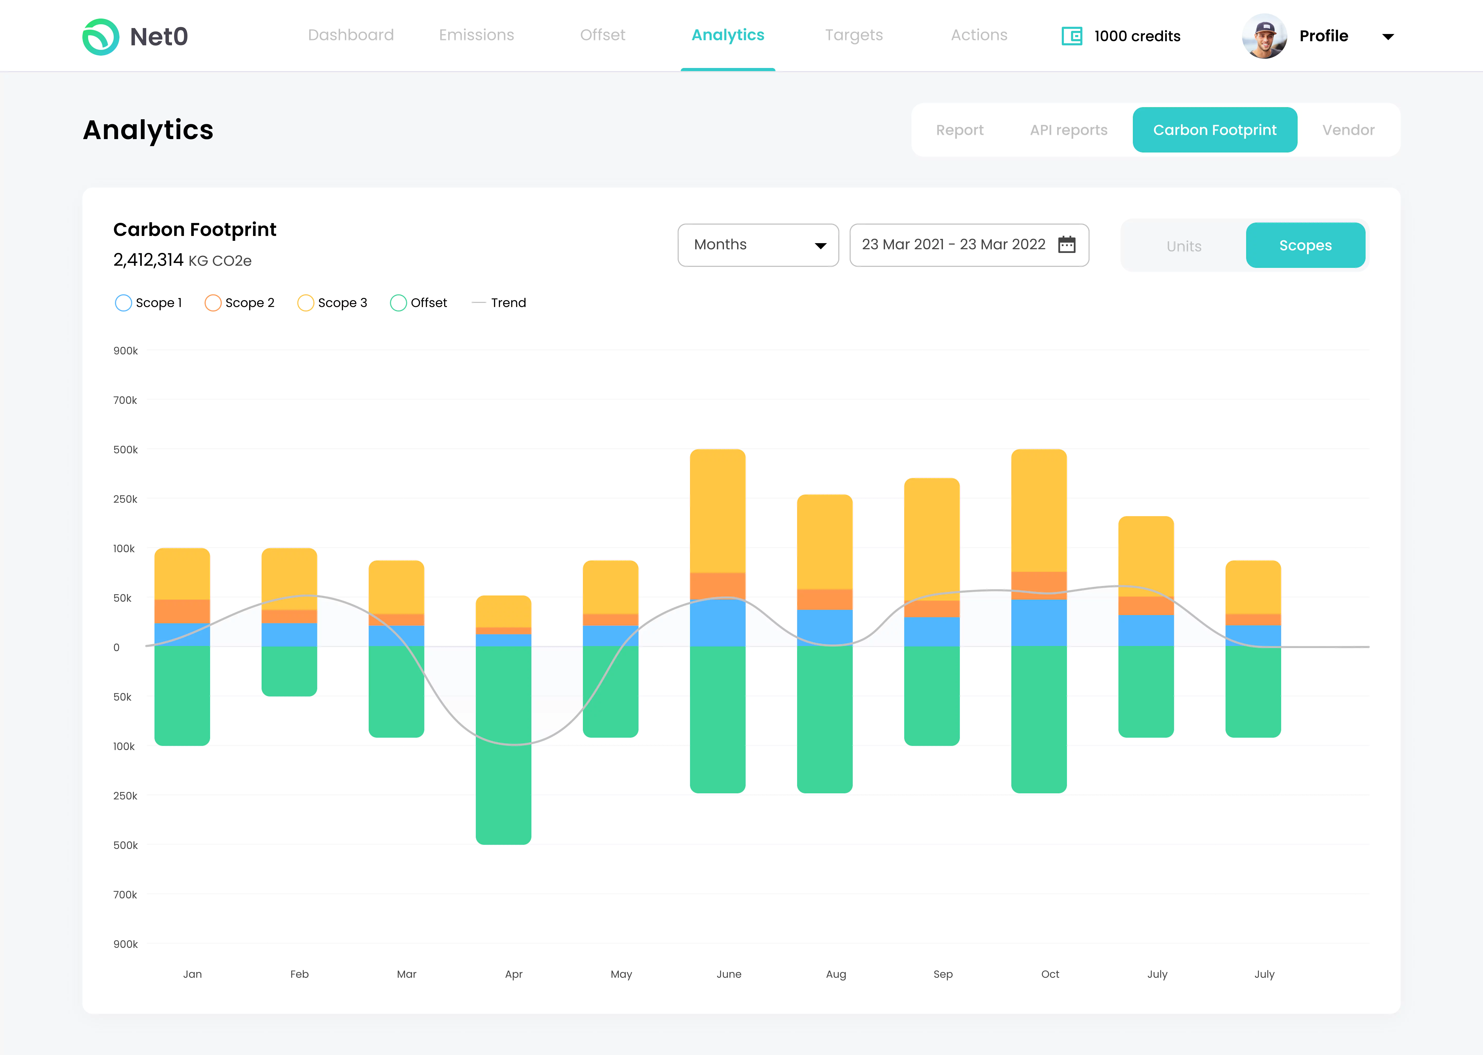Click the May bar's yellow segment

click(610, 587)
